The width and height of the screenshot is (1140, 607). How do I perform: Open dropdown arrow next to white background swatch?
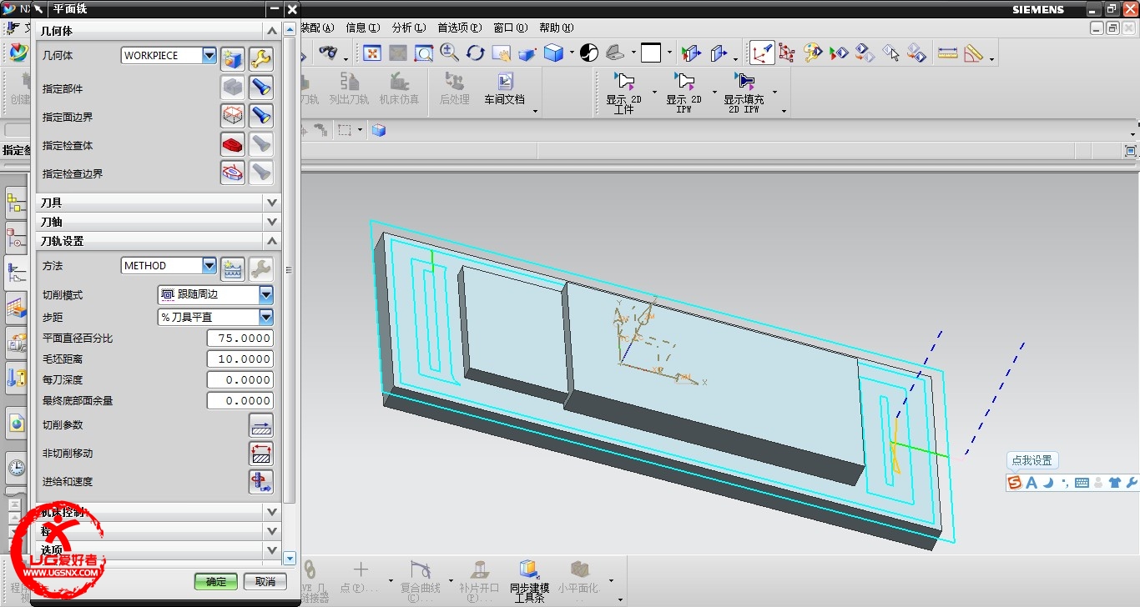point(669,53)
